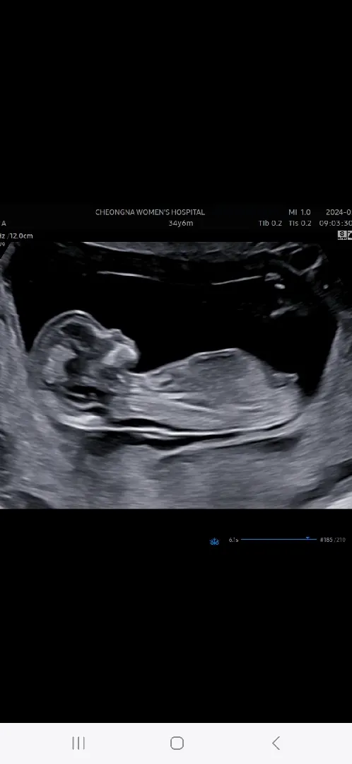The height and width of the screenshot is (764, 352).
Task: Click the 6.1s duration label
Action: point(234,540)
